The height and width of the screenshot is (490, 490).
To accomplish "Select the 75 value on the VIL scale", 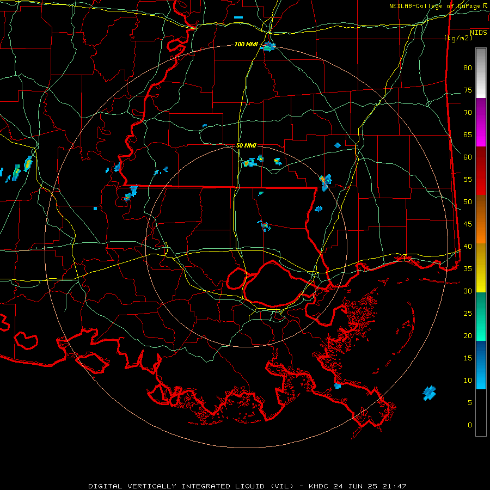I will 468,90.
